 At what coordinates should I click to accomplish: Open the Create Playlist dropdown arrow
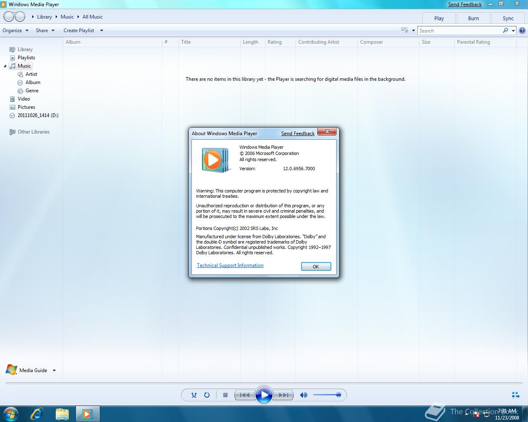point(101,30)
